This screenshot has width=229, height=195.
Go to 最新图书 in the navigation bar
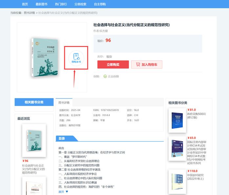[42, 4]
